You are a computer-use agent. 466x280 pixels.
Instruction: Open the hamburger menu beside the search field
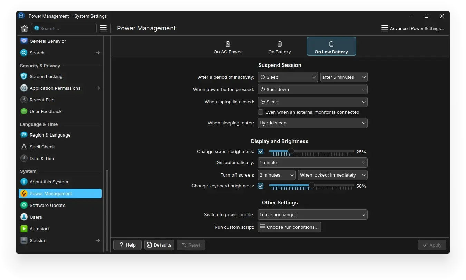click(x=103, y=28)
